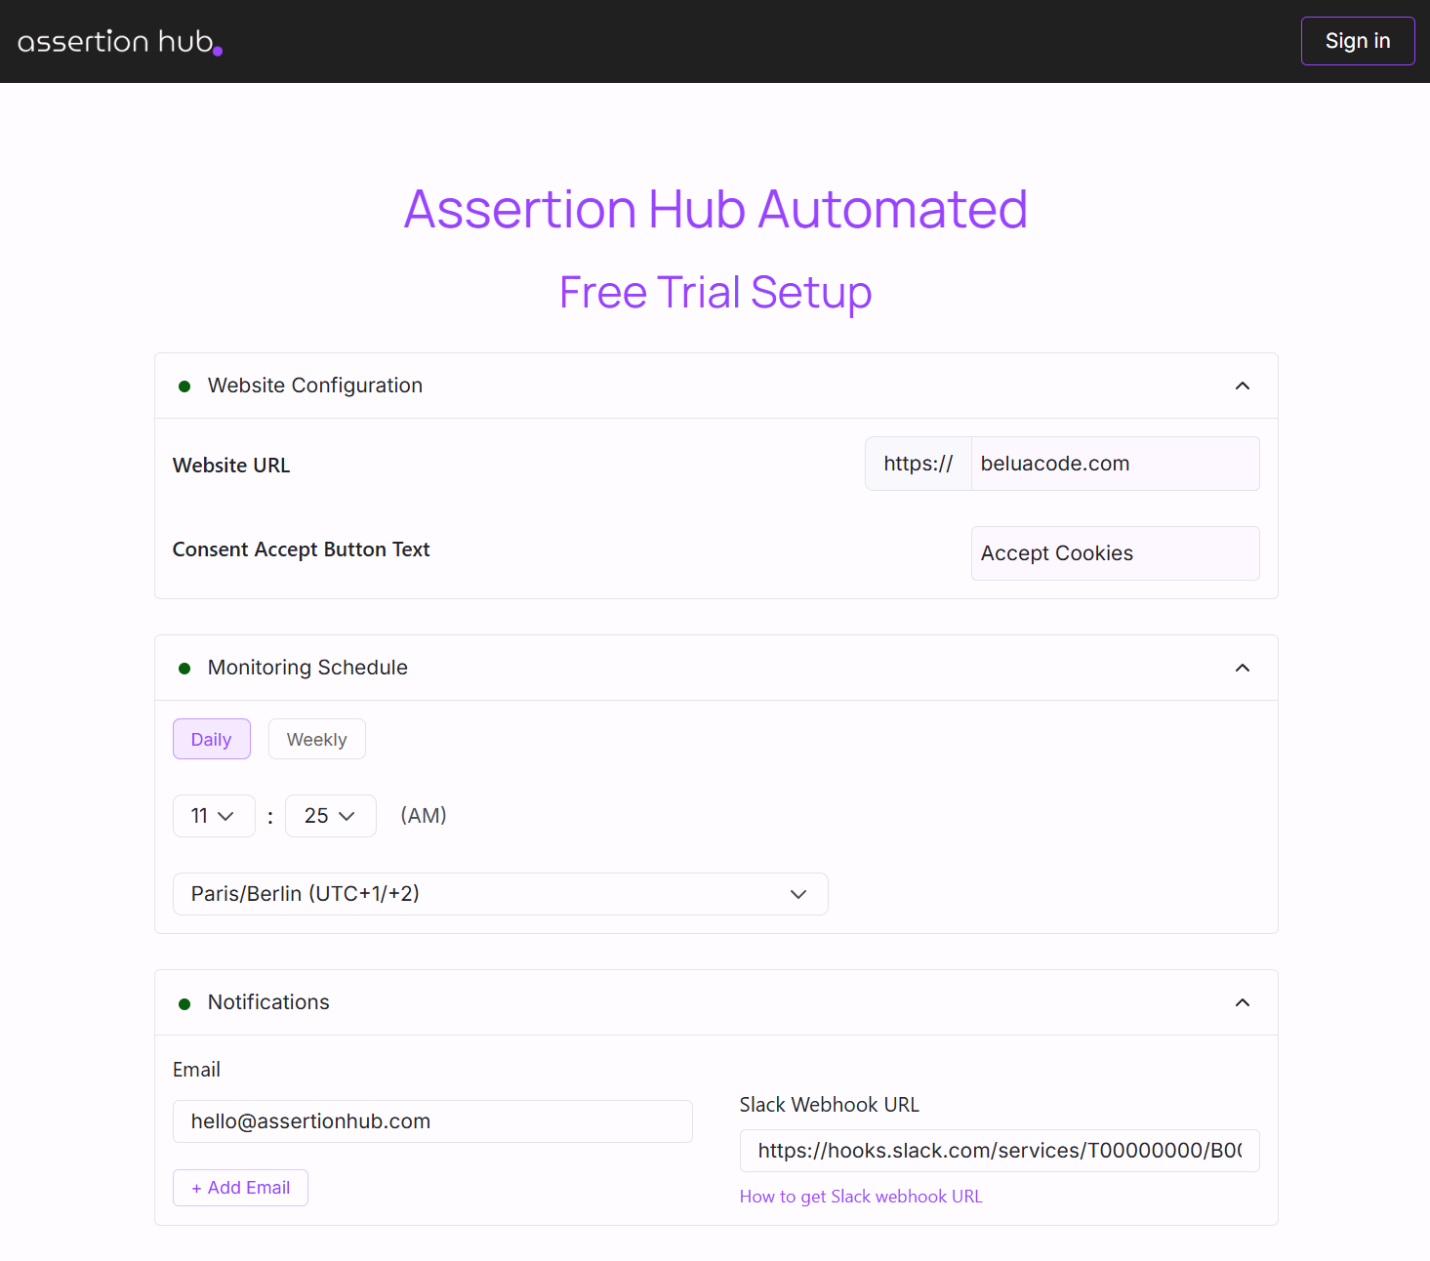Click the chevron inside the timezone selector
Screen dimensions: 1430x1261
pos(797,894)
